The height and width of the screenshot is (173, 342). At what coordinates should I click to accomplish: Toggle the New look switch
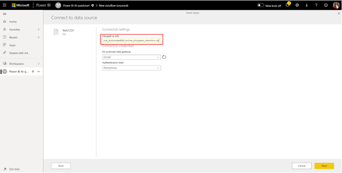click(x=260, y=5)
